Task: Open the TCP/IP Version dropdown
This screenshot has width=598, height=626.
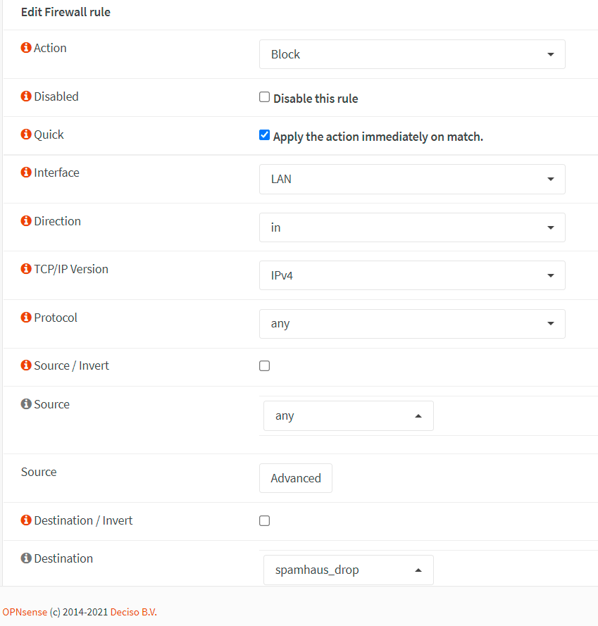Action: (x=412, y=275)
